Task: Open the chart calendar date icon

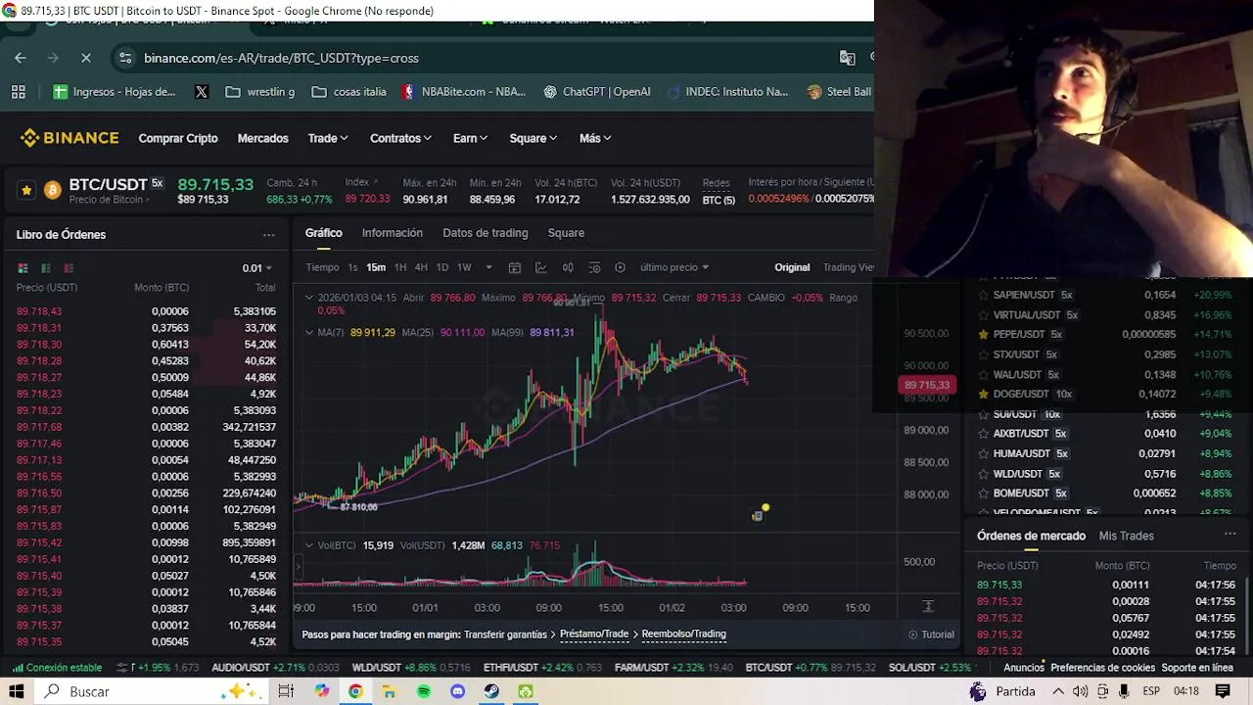Action: click(515, 267)
